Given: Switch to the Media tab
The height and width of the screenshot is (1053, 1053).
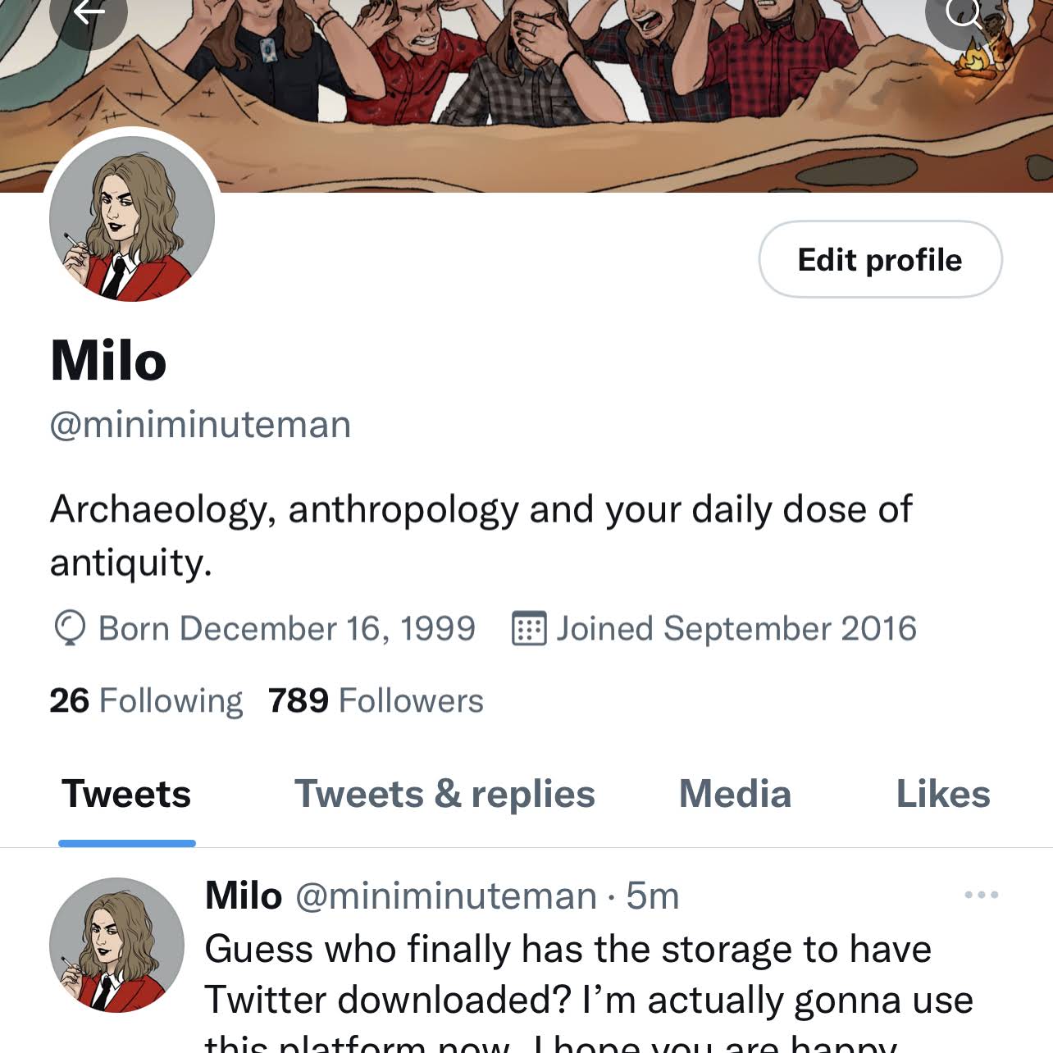Looking at the screenshot, I should pyautogui.click(x=735, y=794).
